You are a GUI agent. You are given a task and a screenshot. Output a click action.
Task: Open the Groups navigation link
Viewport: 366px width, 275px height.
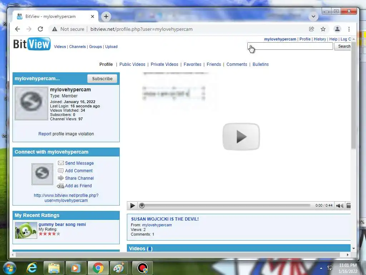95,47
